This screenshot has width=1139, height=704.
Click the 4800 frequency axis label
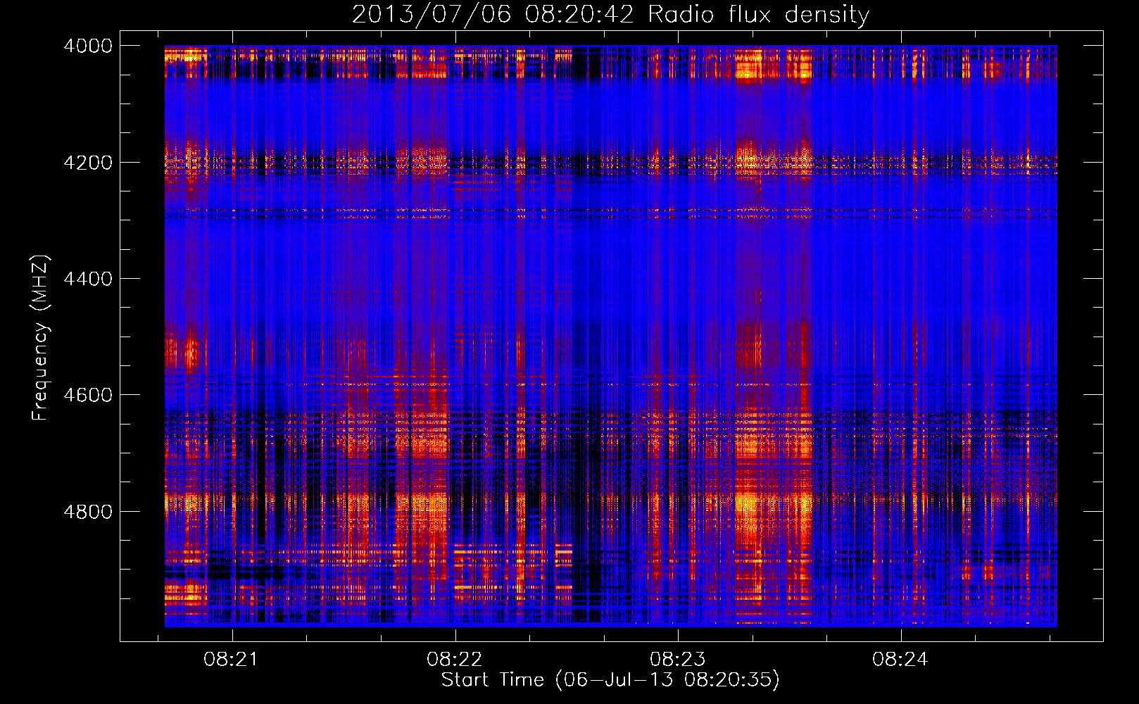(88, 512)
